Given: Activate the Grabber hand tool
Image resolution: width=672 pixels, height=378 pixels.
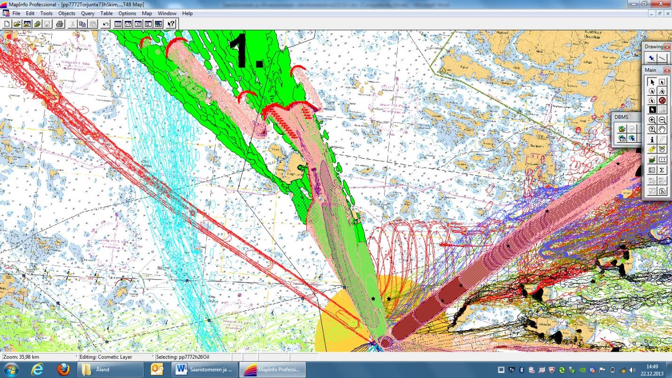Looking at the screenshot, I should pyautogui.click(x=662, y=130).
